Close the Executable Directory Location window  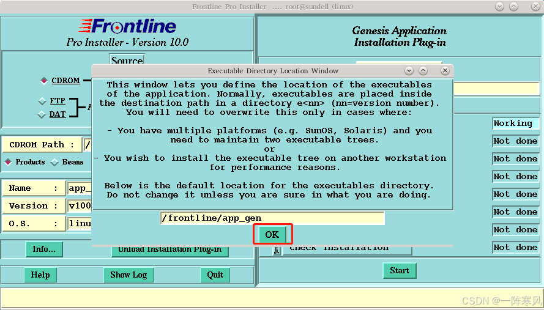coord(445,71)
